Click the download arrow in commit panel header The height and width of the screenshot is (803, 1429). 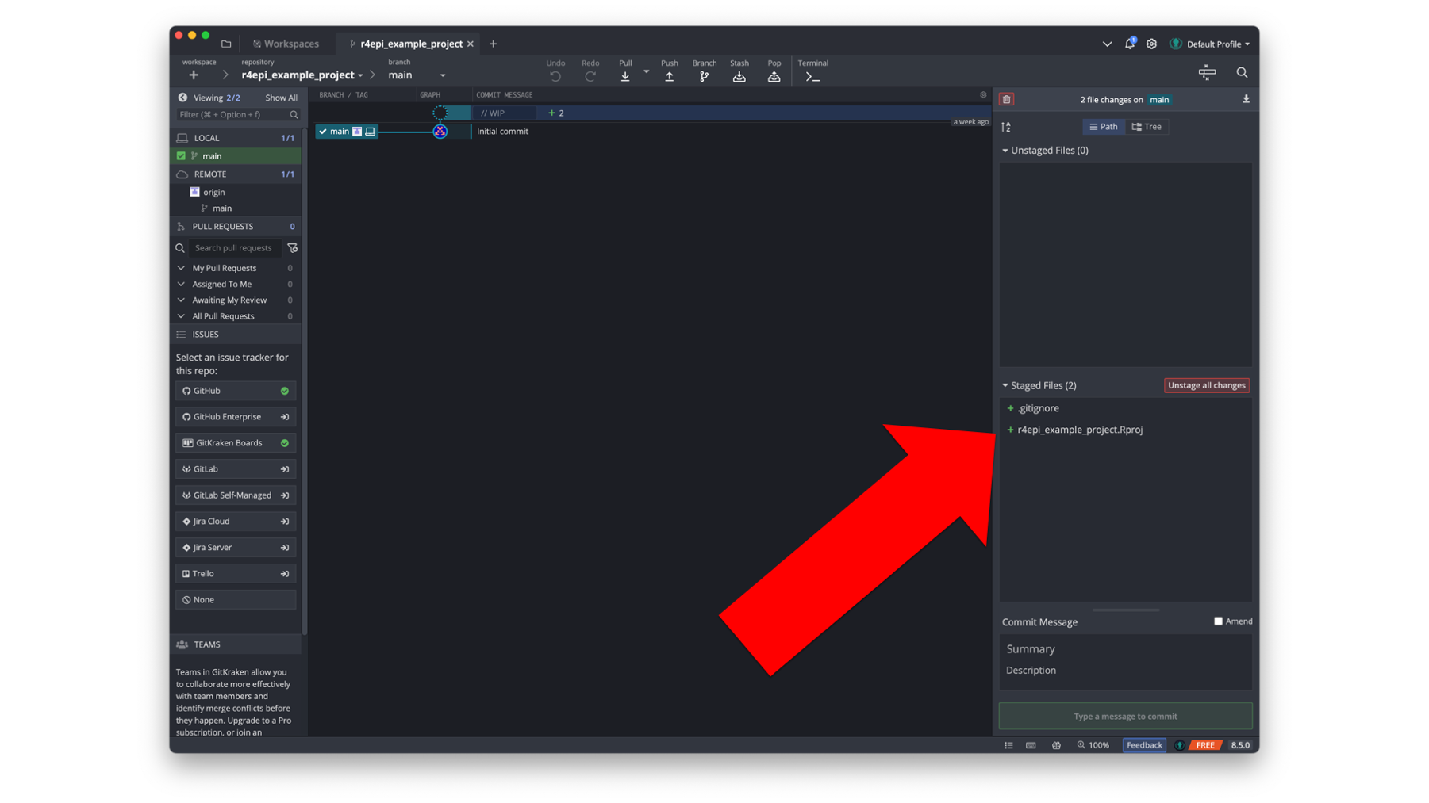click(1246, 99)
